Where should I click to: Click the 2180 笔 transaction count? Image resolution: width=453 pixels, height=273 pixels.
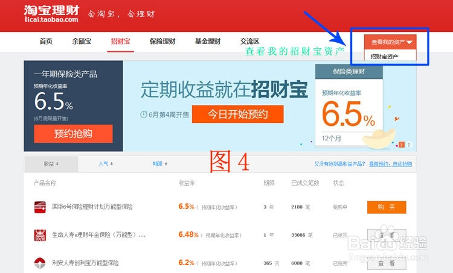pyautogui.click(x=300, y=207)
